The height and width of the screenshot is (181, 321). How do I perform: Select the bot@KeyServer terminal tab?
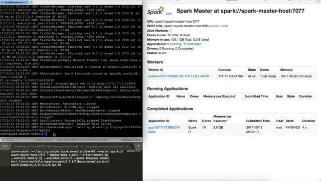(15, 3)
